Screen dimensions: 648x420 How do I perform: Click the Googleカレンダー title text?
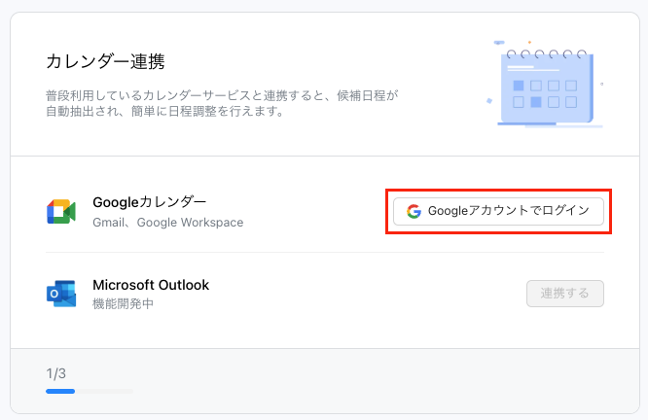(149, 202)
